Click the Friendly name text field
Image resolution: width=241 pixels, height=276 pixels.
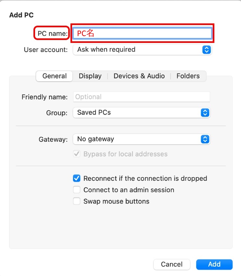point(141,97)
